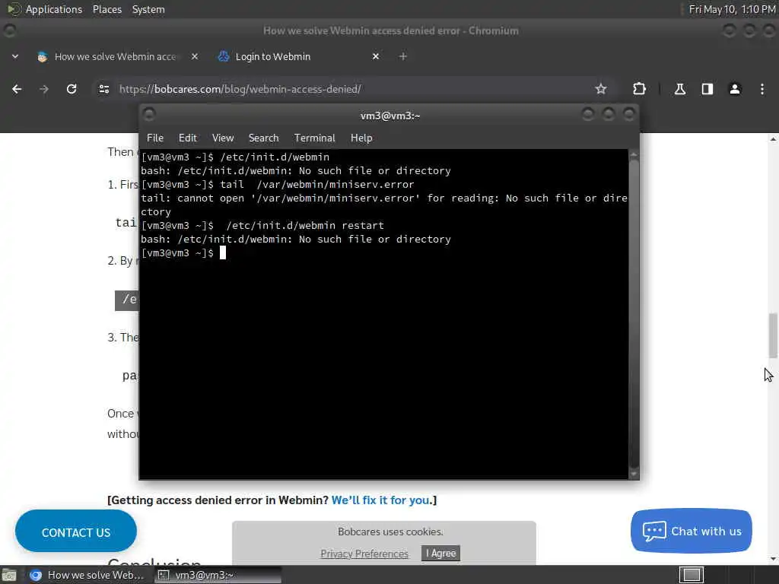Click show desktop icon in bottom panel
Viewport: 779px width, 584px height.
coord(9,575)
